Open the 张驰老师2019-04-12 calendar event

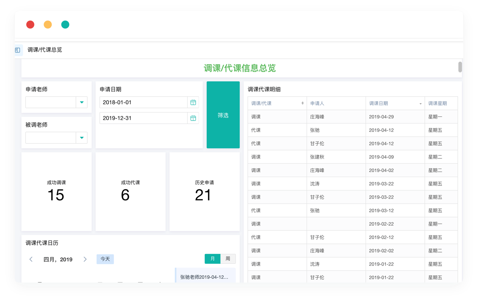pyautogui.click(x=205, y=277)
